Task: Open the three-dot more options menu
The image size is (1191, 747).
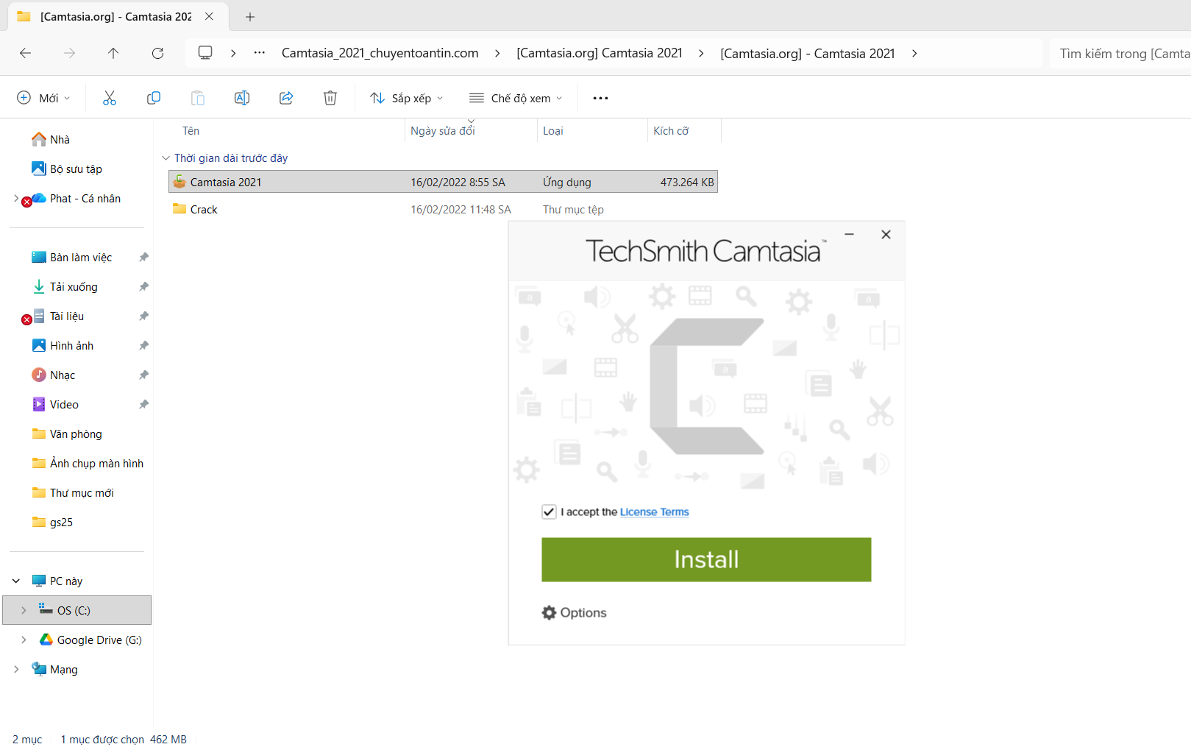Action: click(x=600, y=98)
